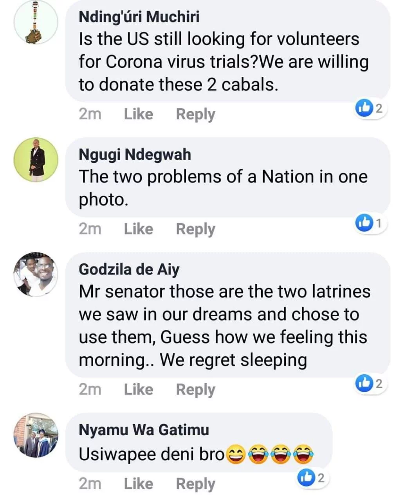The image size is (404, 501).
Task: Click the like reaction icon on Godzila de Aiy's comment
Action: (x=363, y=384)
